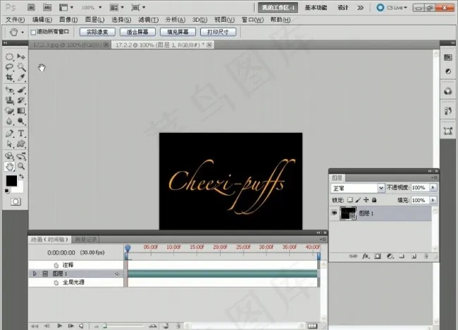Select the Magic Wand tool
This screenshot has width=458, height=330.
pos(21,67)
